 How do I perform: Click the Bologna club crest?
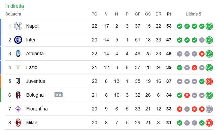(18, 95)
